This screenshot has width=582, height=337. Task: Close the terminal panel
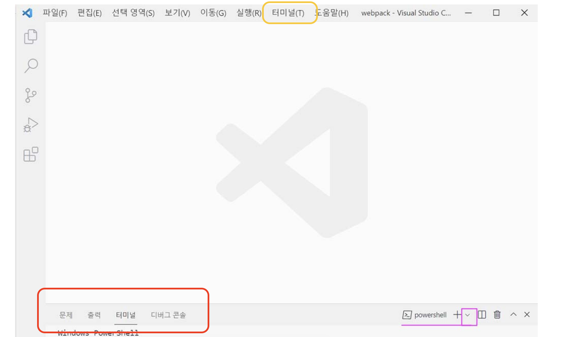[x=527, y=315]
